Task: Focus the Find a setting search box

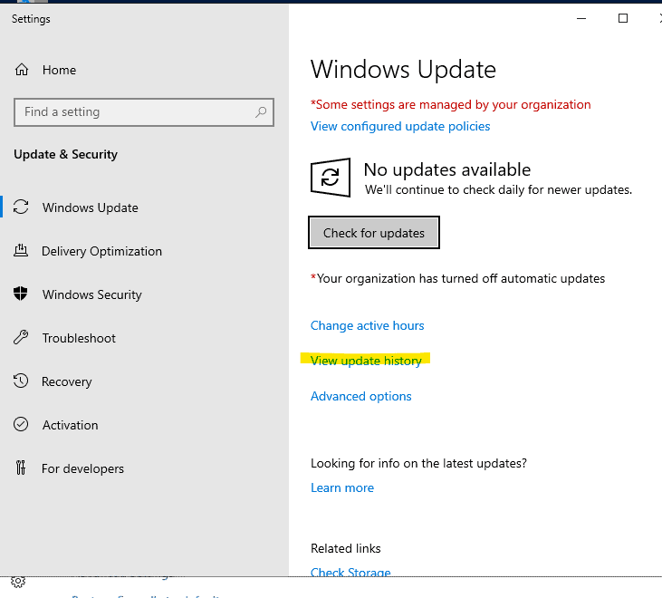Action: (x=144, y=112)
